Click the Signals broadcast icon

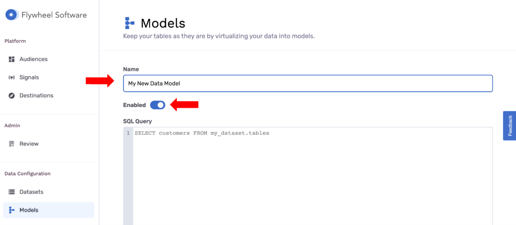pos(12,77)
